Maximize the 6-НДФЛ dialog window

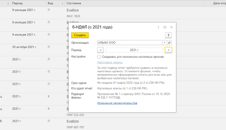pyautogui.click(x=165, y=27)
